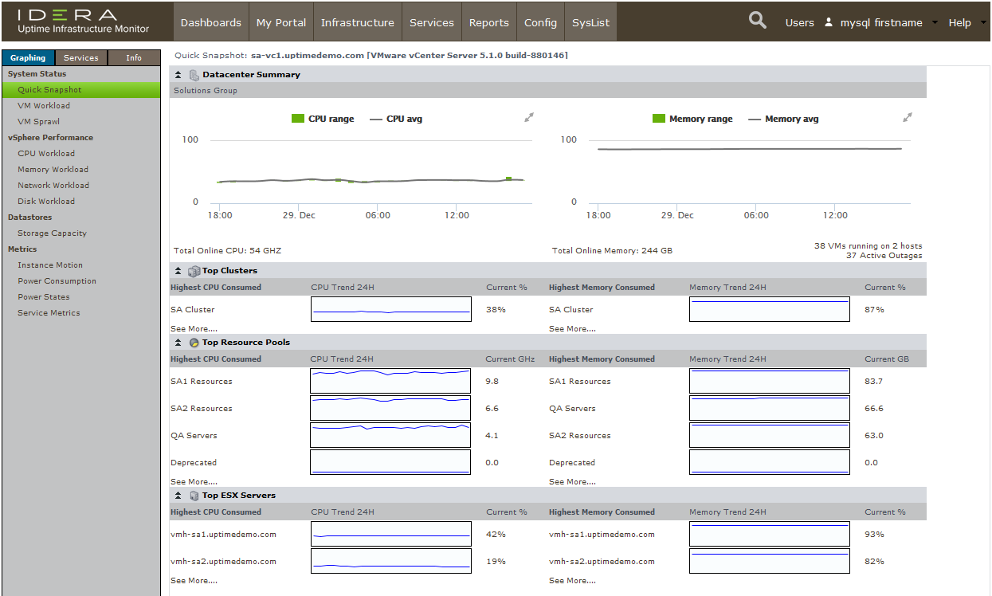Image resolution: width=992 pixels, height=596 pixels.
Task: Click See More under CPU resource pools
Action: [194, 482]
